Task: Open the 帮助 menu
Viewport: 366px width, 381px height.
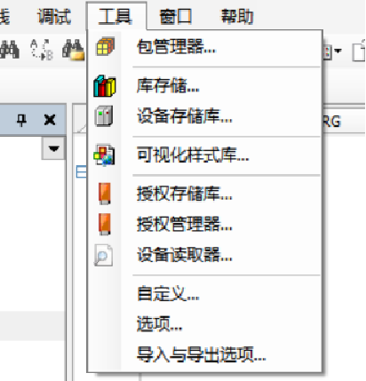Action: click(237, 16)
